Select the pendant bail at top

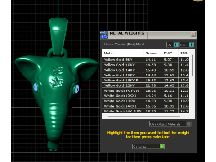pos(58,37)
